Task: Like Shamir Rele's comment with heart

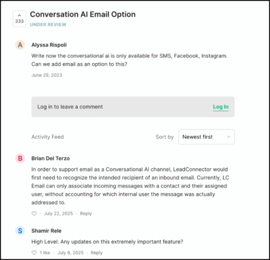Action: point(34,253)
